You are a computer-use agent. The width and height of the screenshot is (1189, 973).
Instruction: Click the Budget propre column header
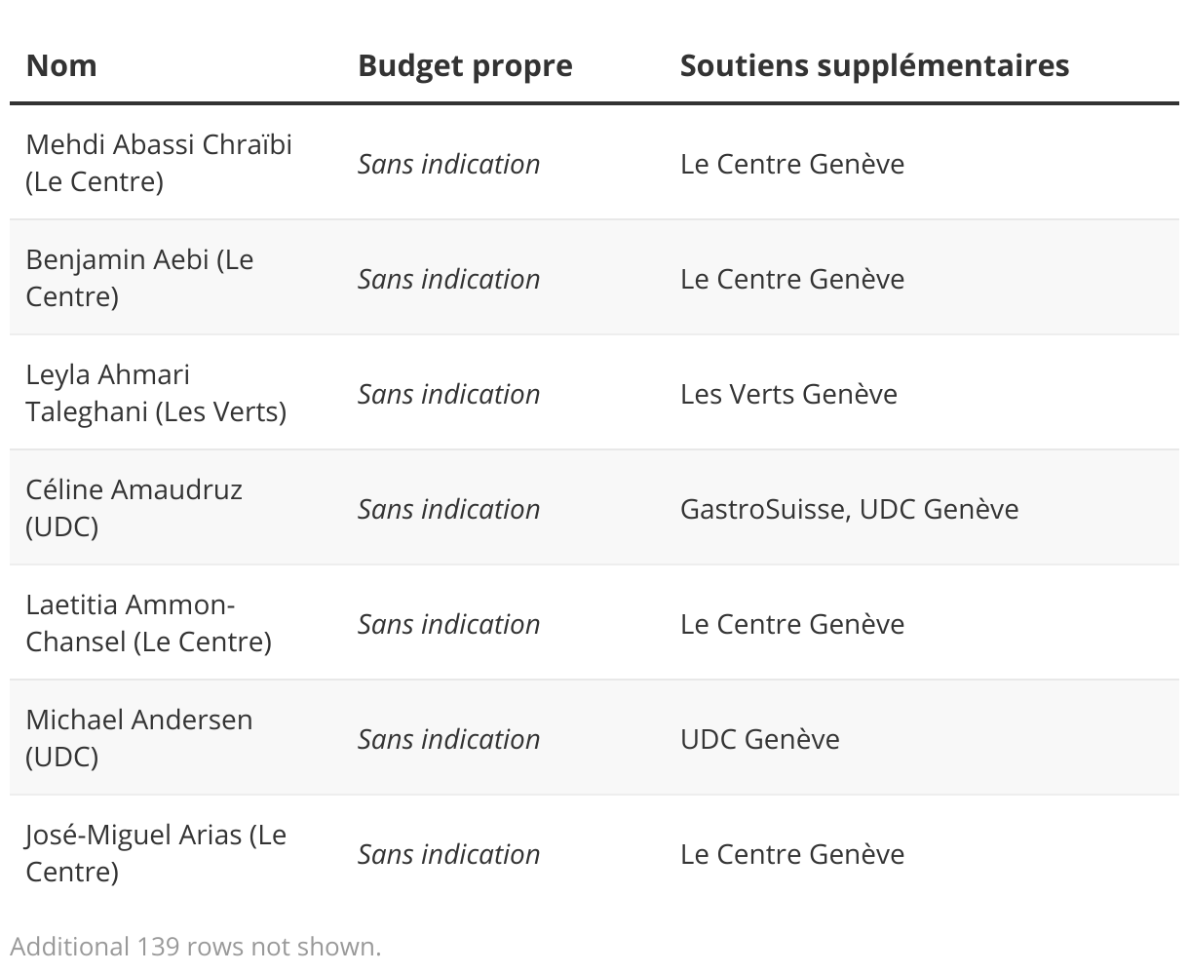click(x=465, y=65)
